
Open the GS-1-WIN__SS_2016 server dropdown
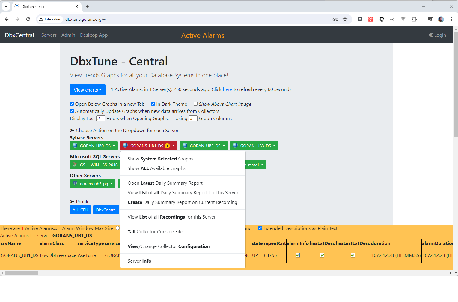(95, 165)
